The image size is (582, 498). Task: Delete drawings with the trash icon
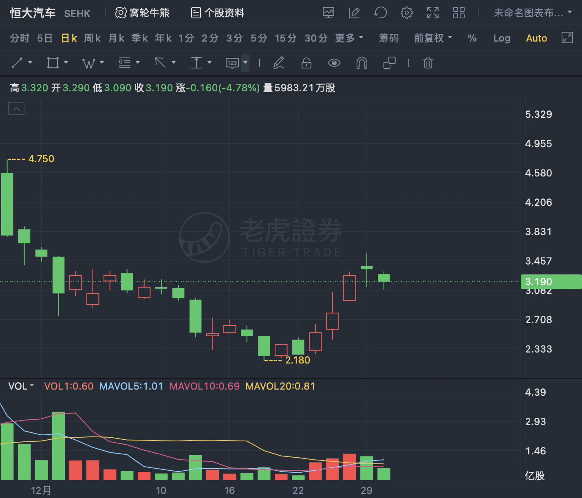click(428, 63)
